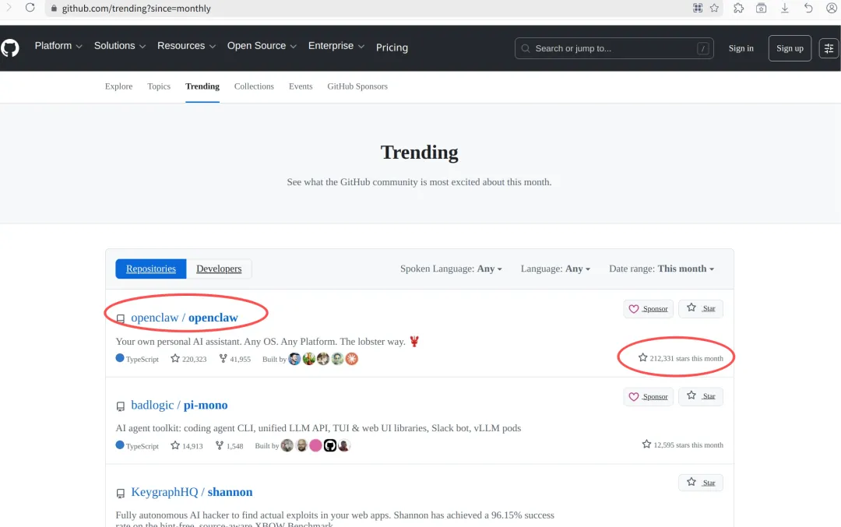Click the site lock icon in address bar
This screenshot has width=841, height=527.
click(x=54, y=8)
